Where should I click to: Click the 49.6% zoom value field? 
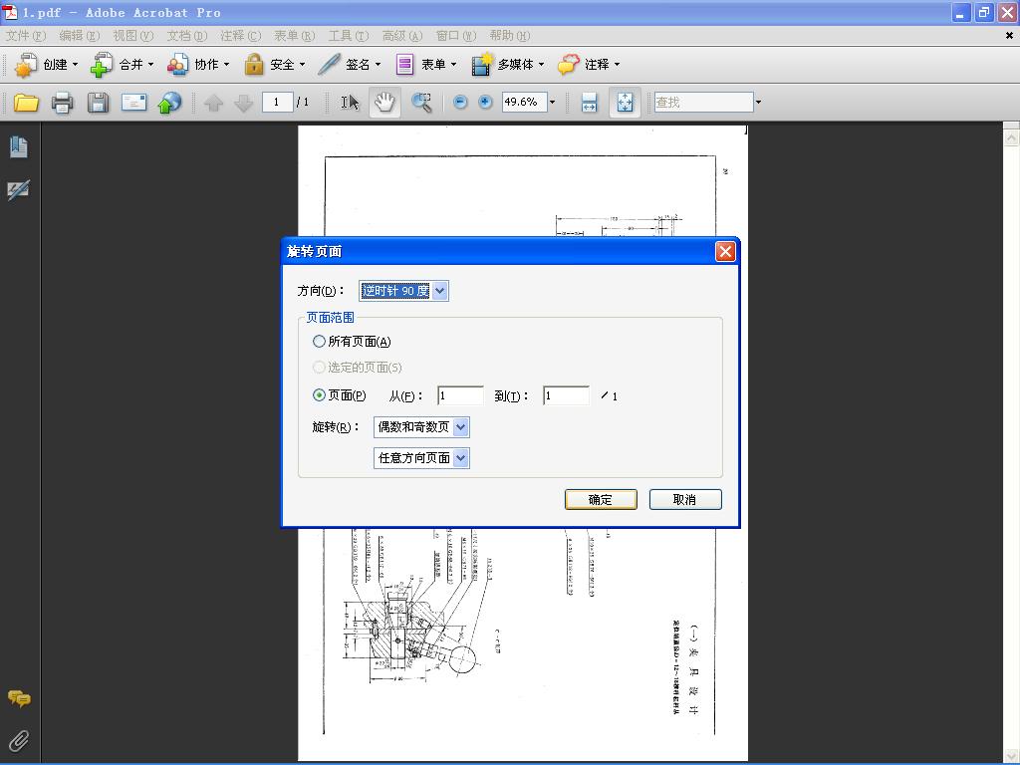pyautogui.click(x=524, y=103)
